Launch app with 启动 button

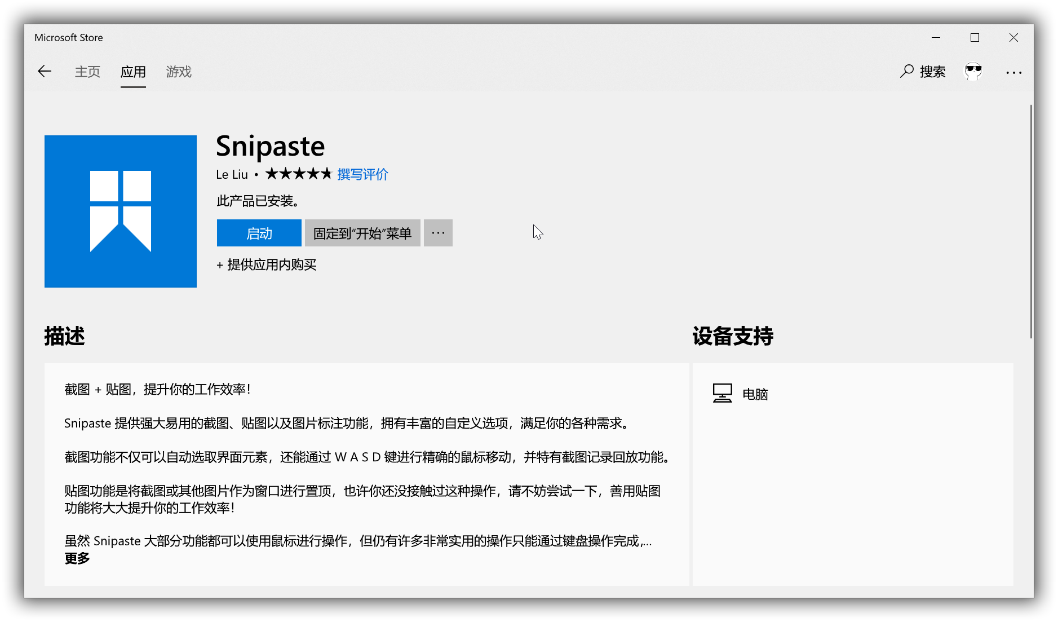tap(259, 233)
